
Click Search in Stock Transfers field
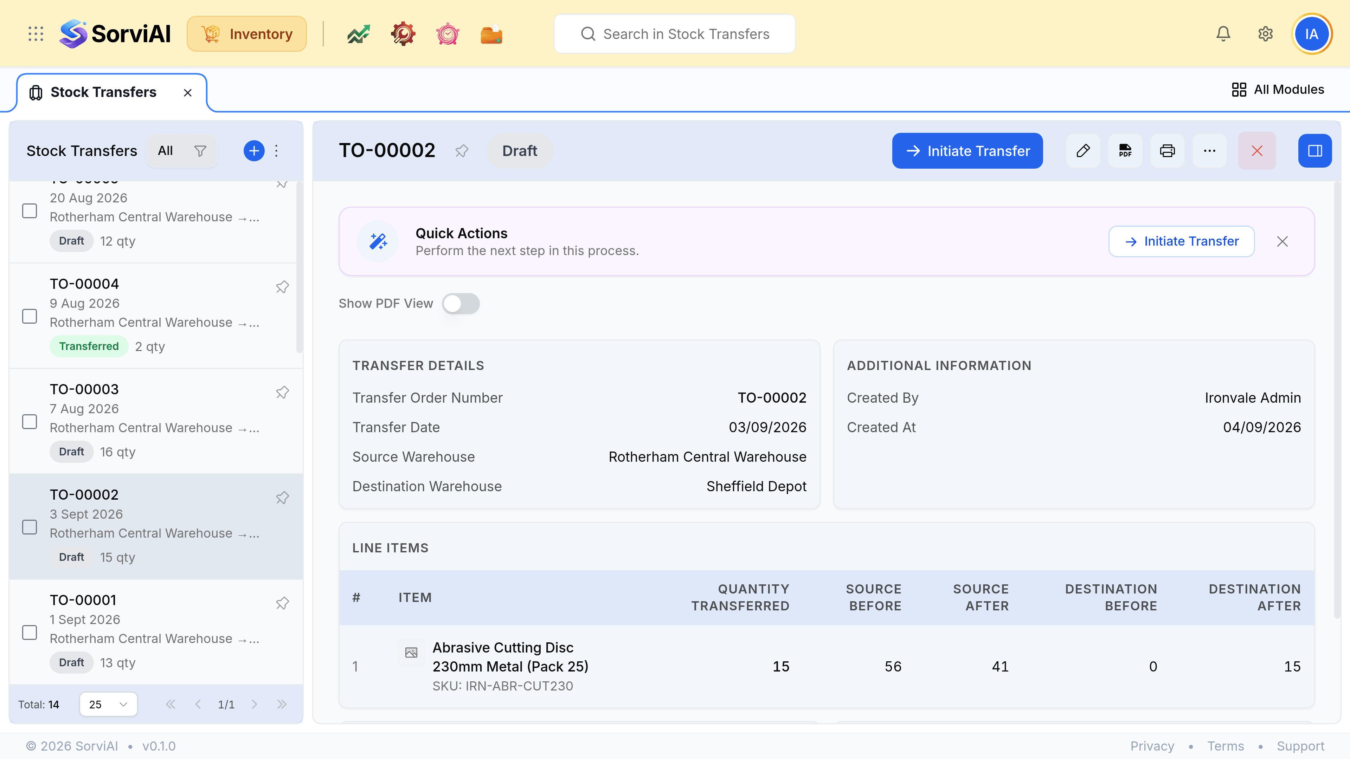[675, 34]
